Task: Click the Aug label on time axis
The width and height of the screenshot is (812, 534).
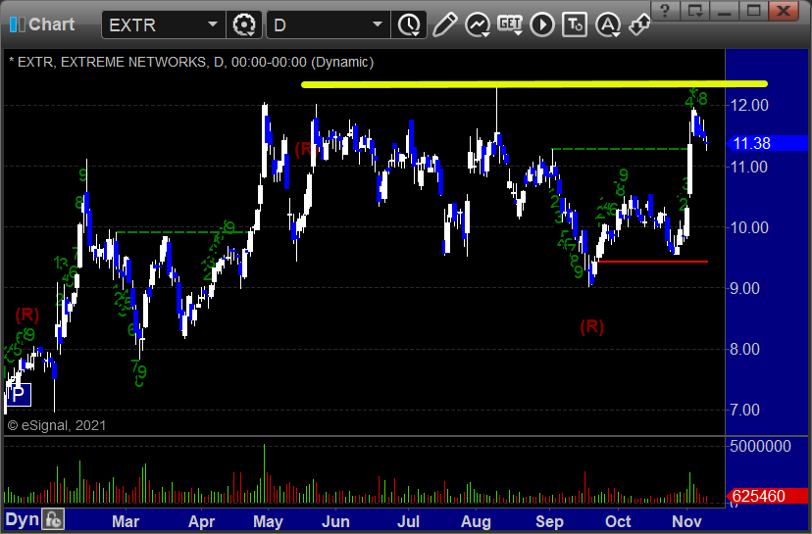Action: coord(476,521)
